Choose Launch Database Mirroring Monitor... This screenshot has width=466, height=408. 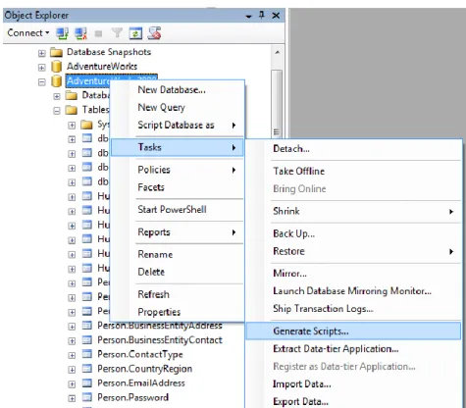353,291
